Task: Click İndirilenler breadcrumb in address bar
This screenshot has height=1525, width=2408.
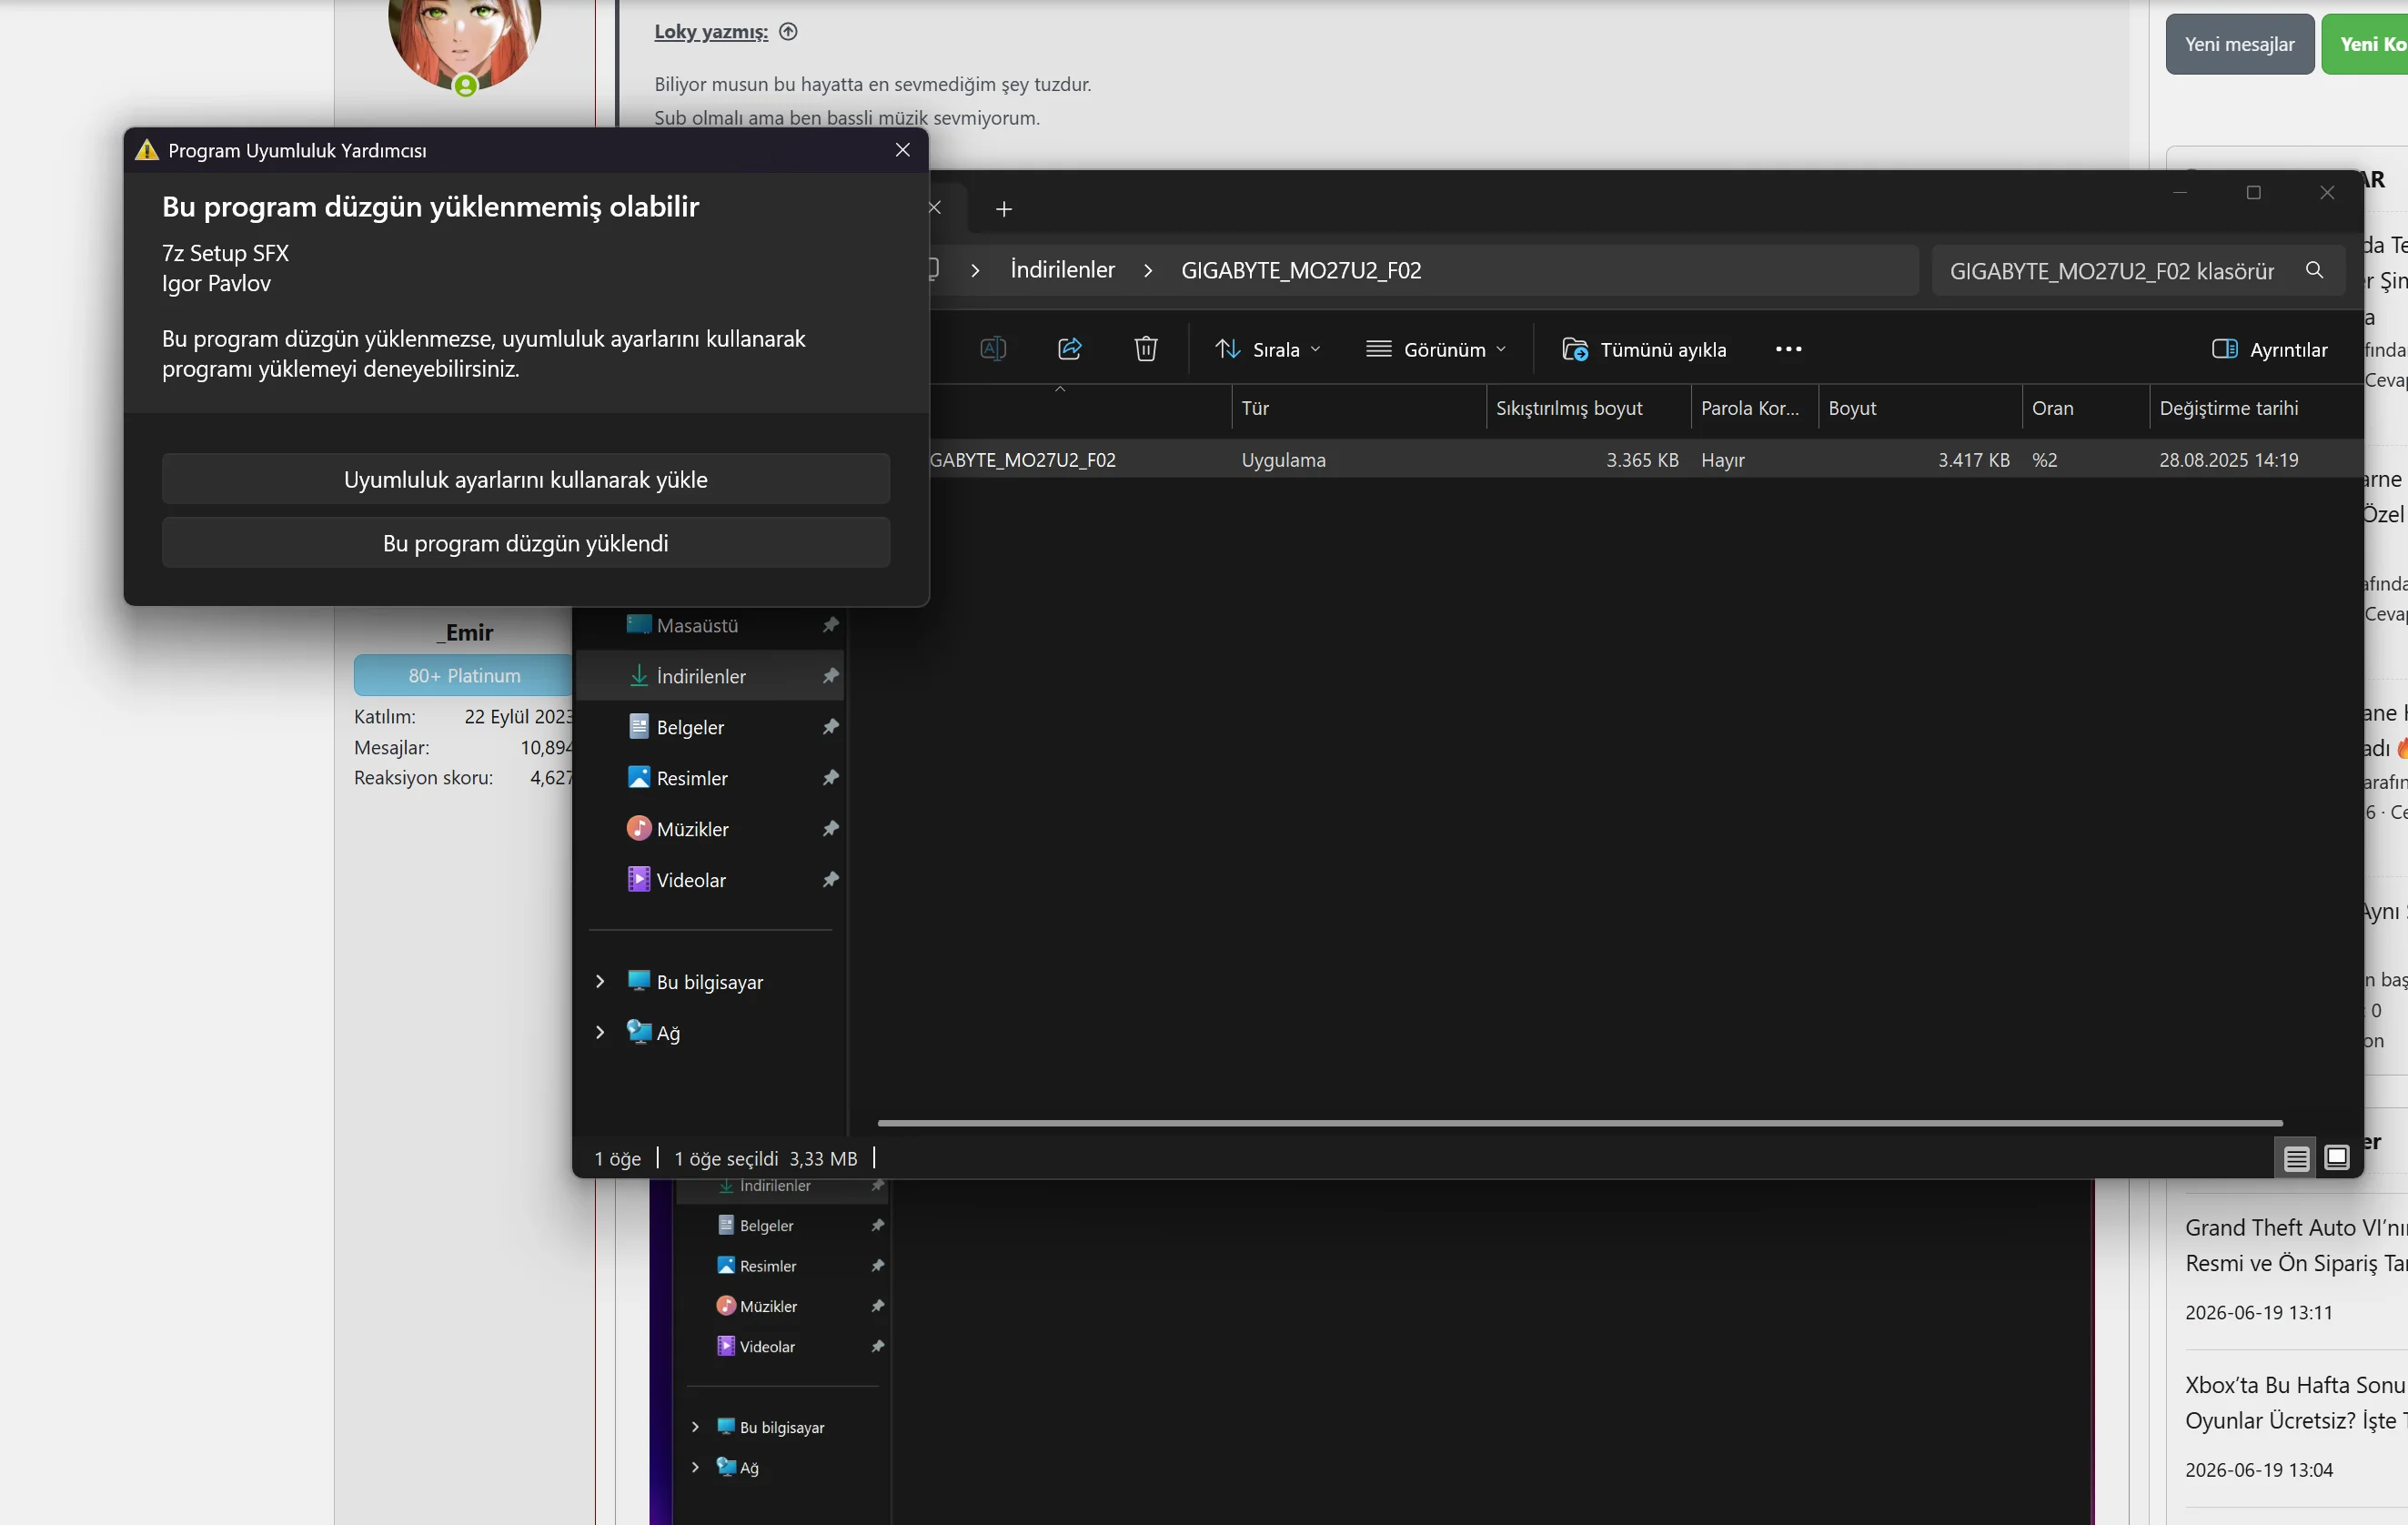Action: 1062,270
